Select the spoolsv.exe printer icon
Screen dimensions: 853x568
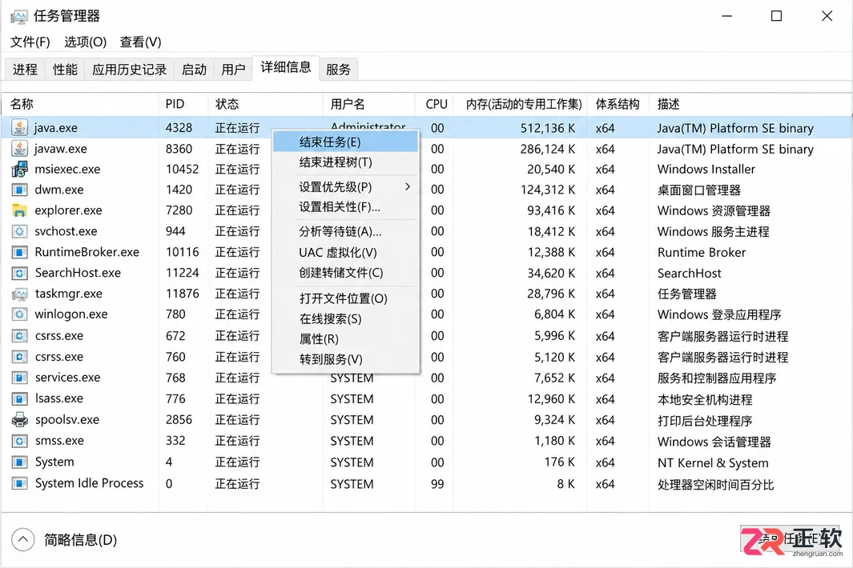click(x=19, y=420)
